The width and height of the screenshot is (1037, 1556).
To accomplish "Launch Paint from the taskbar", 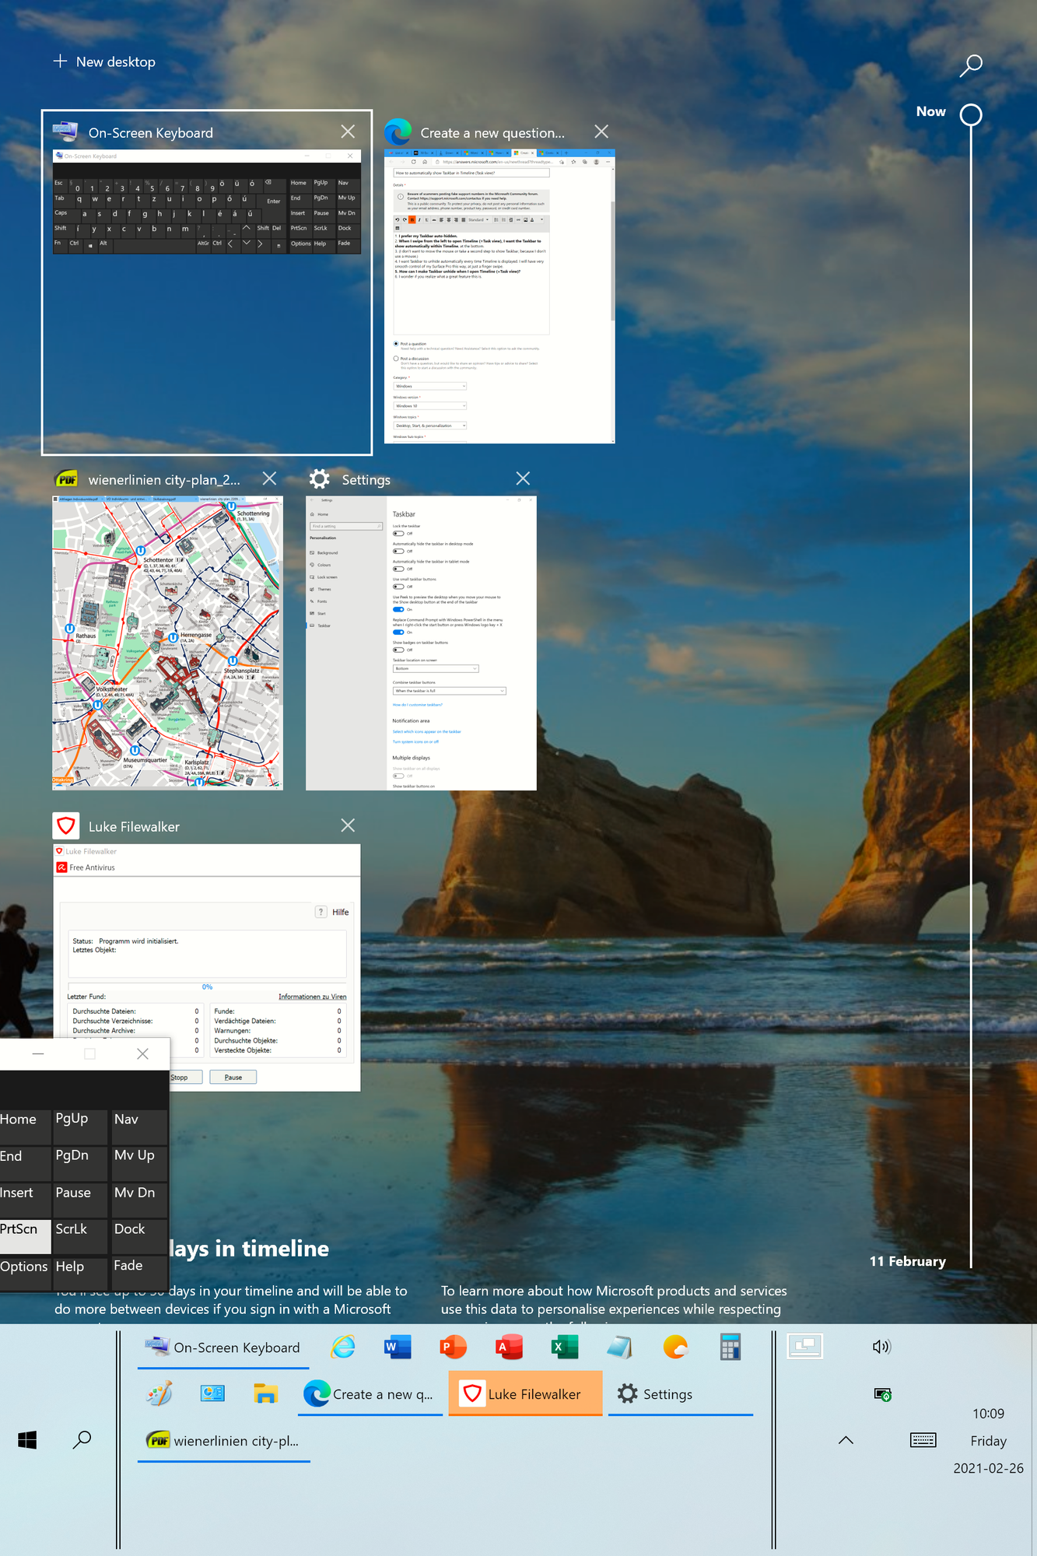I will 159,1393.
